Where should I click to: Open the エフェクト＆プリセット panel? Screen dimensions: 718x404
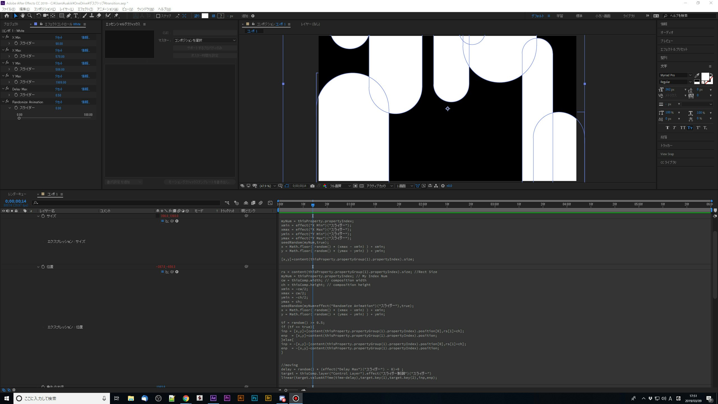pyautogui.click(x=674, y=49)
